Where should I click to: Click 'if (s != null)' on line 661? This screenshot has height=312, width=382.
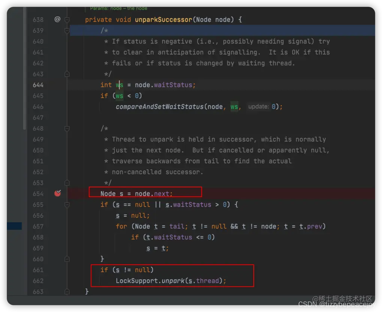tap(127, 270)
